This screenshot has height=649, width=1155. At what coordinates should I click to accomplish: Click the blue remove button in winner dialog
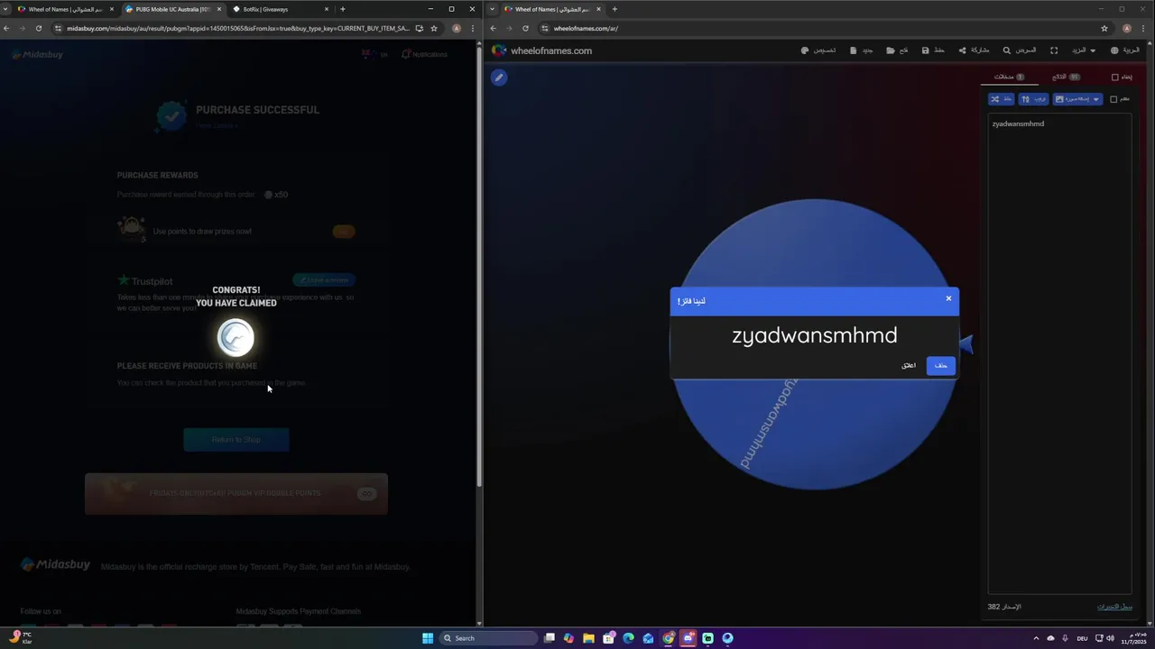tap(940, 365)
